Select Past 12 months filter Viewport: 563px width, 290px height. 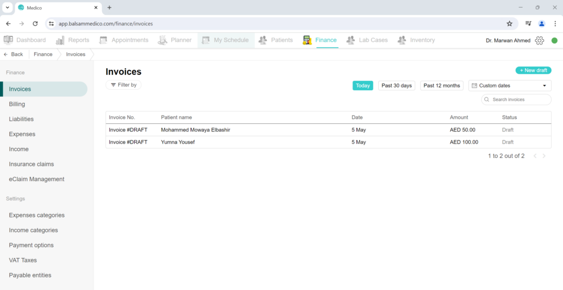[441, 86]
